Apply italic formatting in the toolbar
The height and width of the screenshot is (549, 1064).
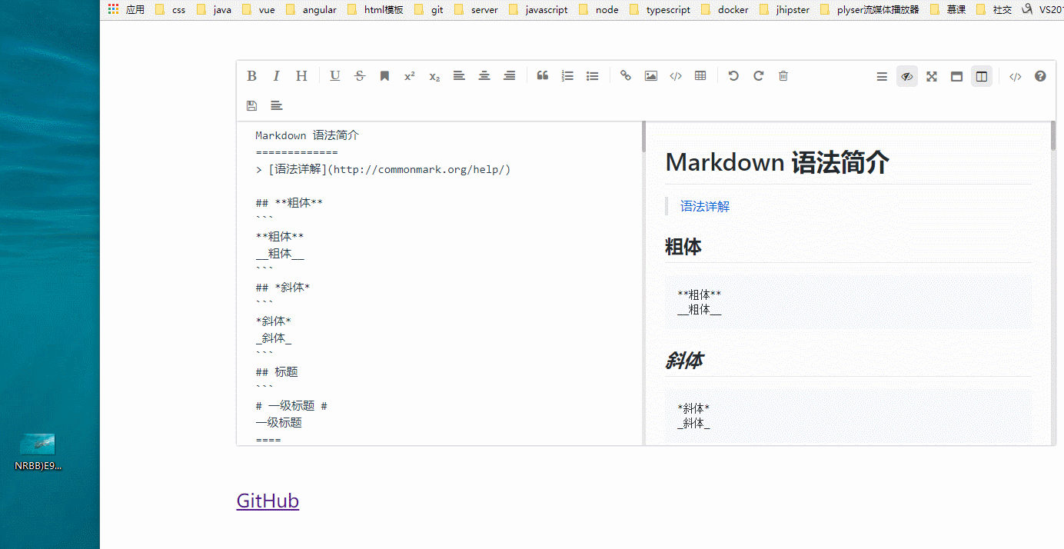(277, 76)
